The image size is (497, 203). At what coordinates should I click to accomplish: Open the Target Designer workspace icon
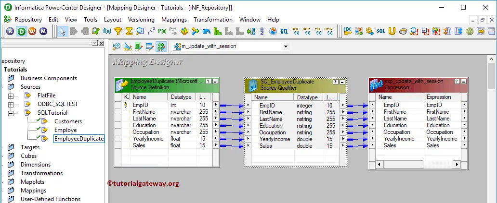(x=128, y=47)
